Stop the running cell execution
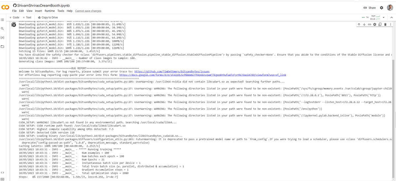The height and width of the screenshot is (181, 396). point(14,24)
